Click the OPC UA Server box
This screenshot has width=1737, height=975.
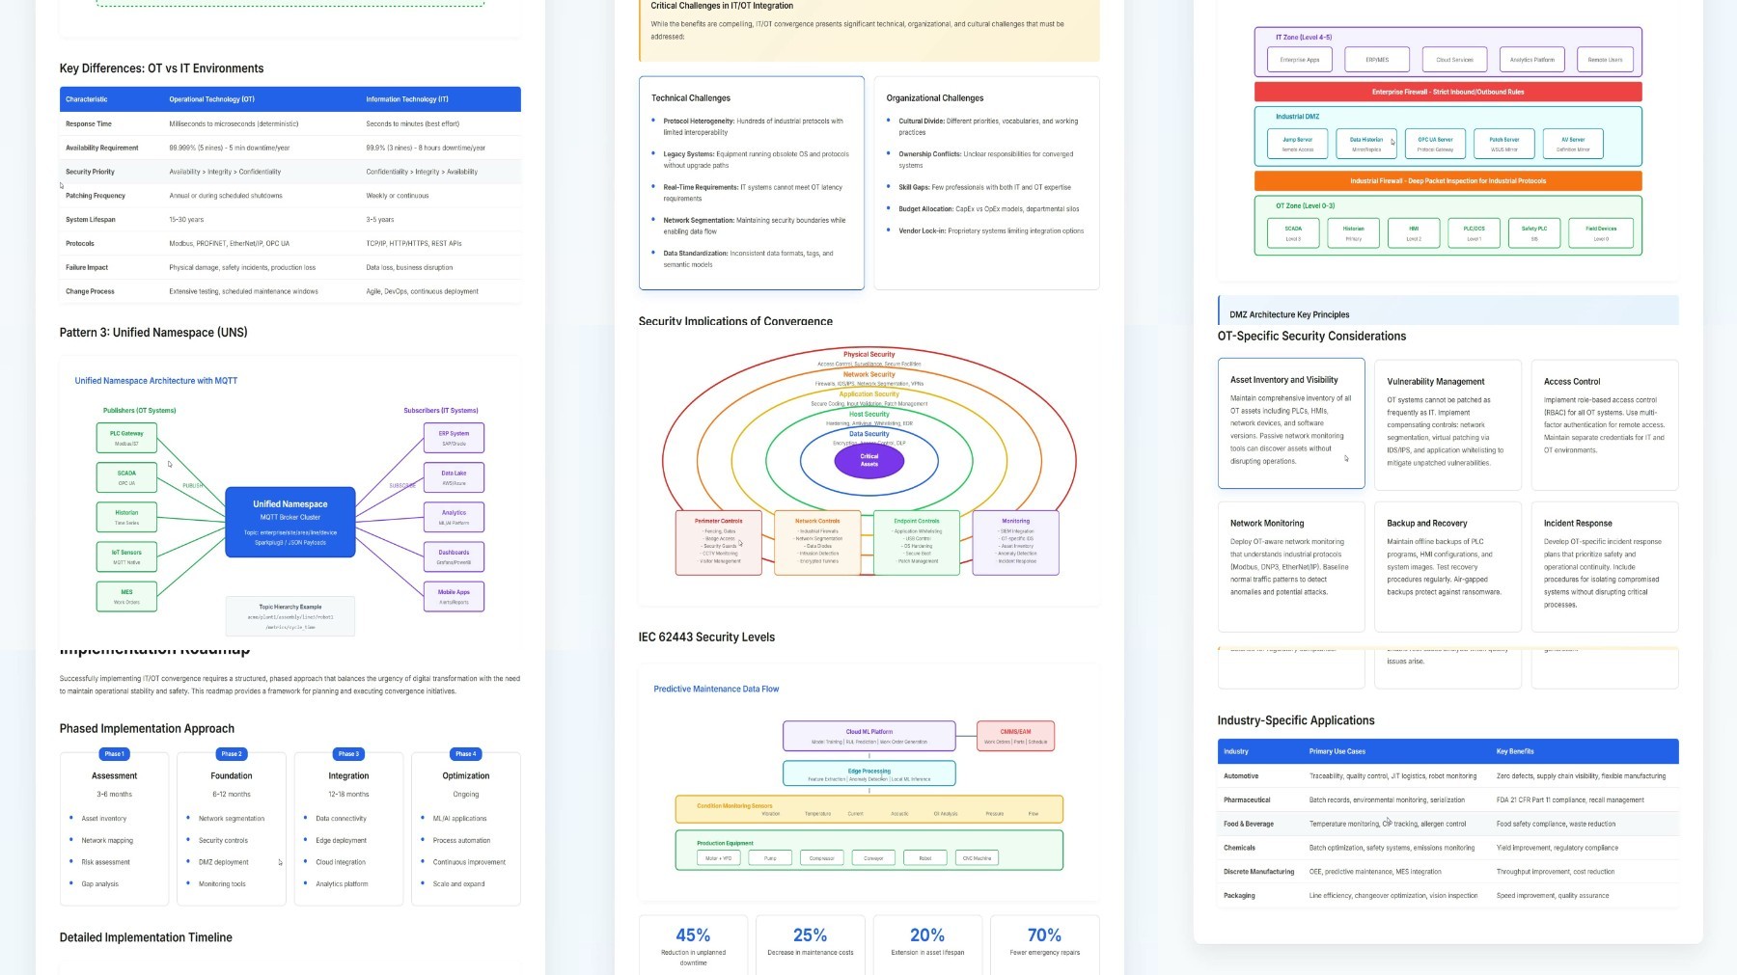click(1436, 144)
